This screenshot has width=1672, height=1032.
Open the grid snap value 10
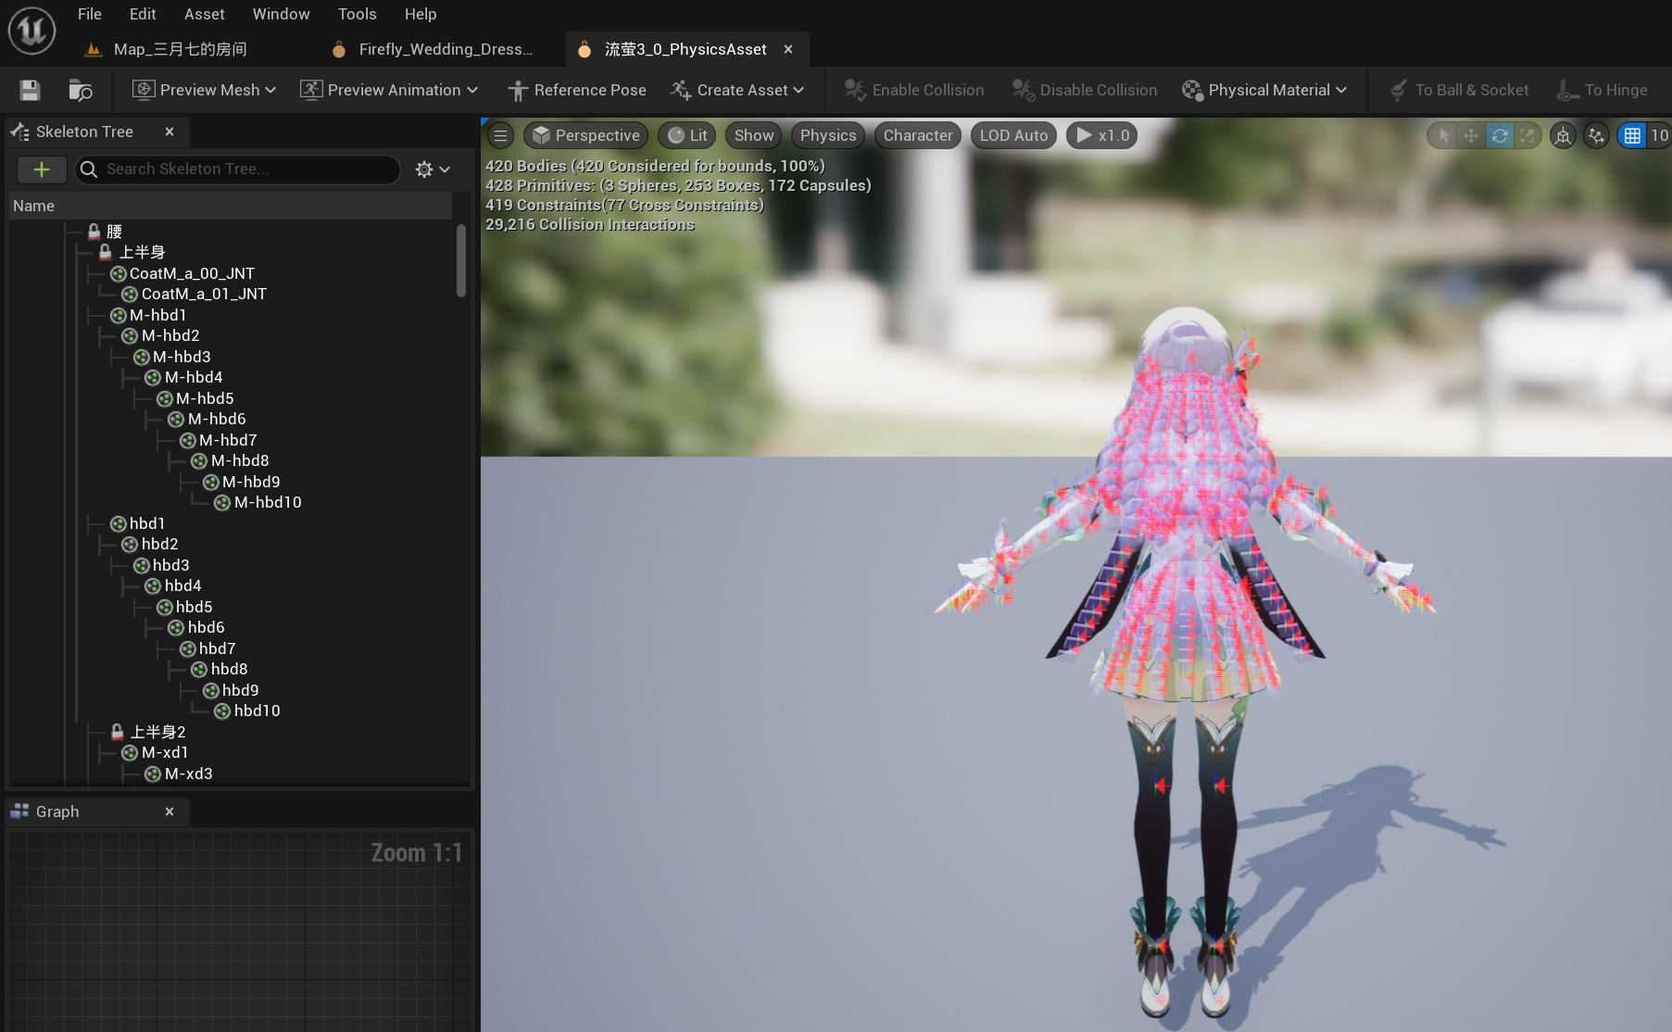pyautogui.click(x=1659, y=136)
